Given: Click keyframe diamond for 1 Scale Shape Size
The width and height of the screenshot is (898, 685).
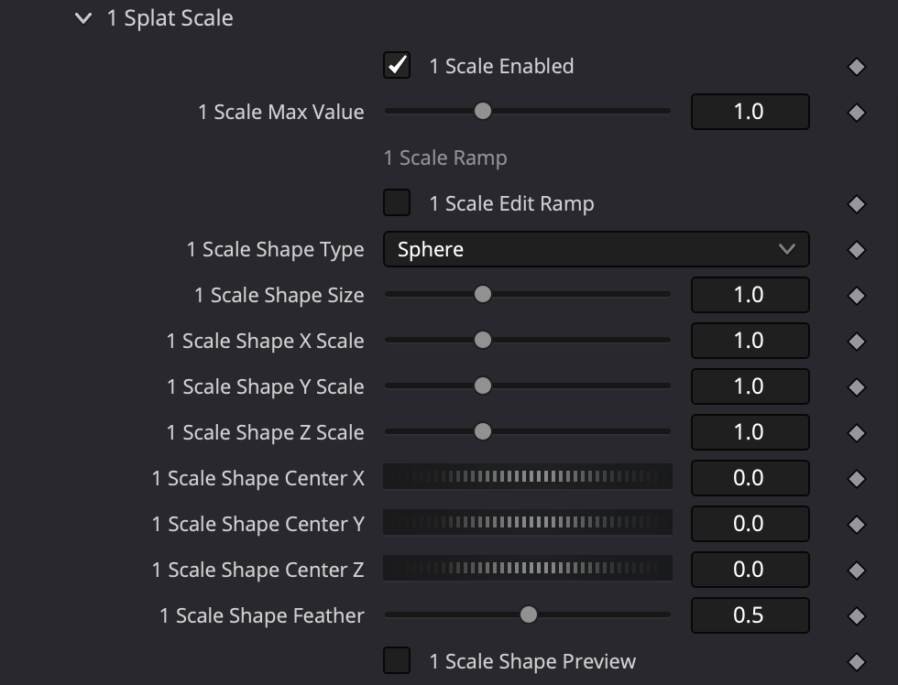Looking at the screenshot, I should 856,295.
